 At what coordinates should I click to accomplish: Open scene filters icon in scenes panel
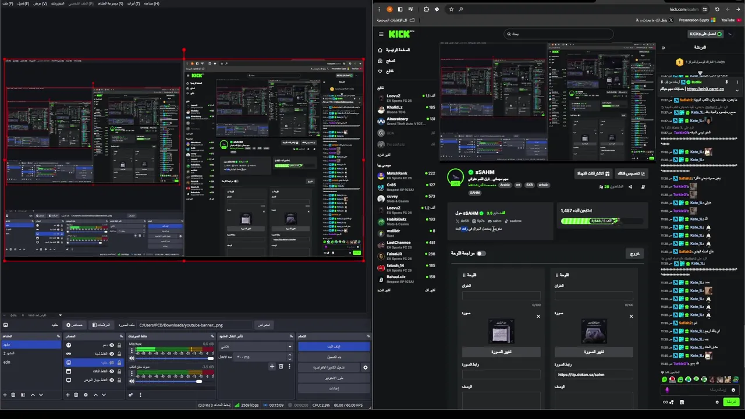click(x=23, y=395)
